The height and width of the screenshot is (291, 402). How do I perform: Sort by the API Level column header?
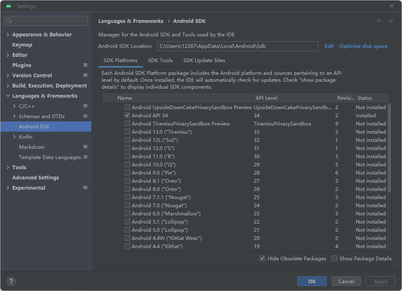[x=293, y=98]
